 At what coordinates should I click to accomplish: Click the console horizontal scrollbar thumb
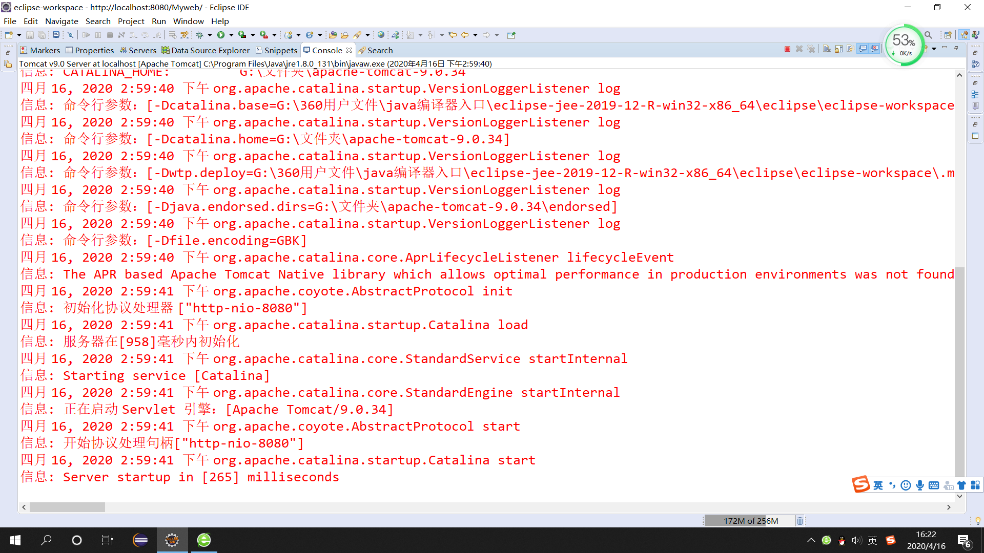tap(67, 507)
